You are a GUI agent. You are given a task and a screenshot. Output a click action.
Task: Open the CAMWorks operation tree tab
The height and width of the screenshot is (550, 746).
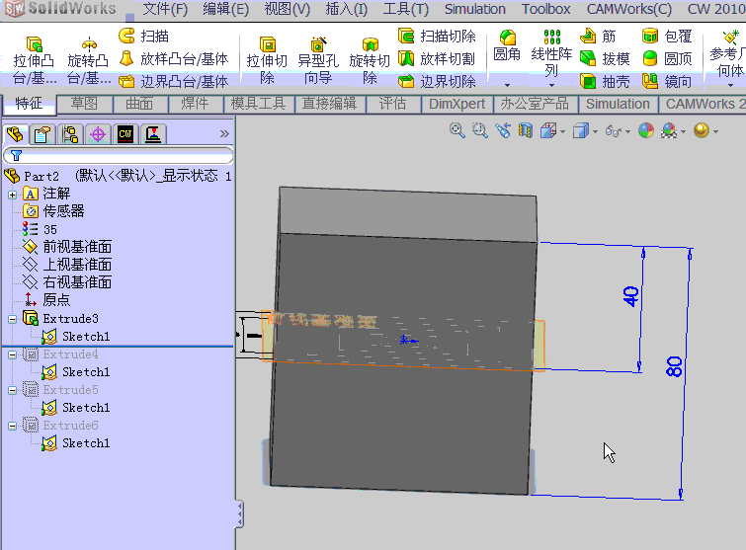pos(153,134)
